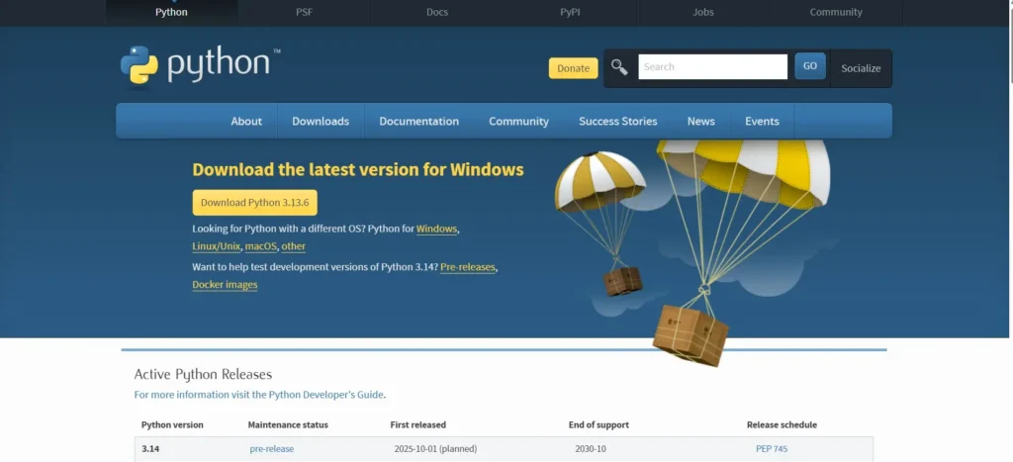Open the PSF tab in top bar
The height and width of the screenshot is (462, 1013).
point(305,12)
